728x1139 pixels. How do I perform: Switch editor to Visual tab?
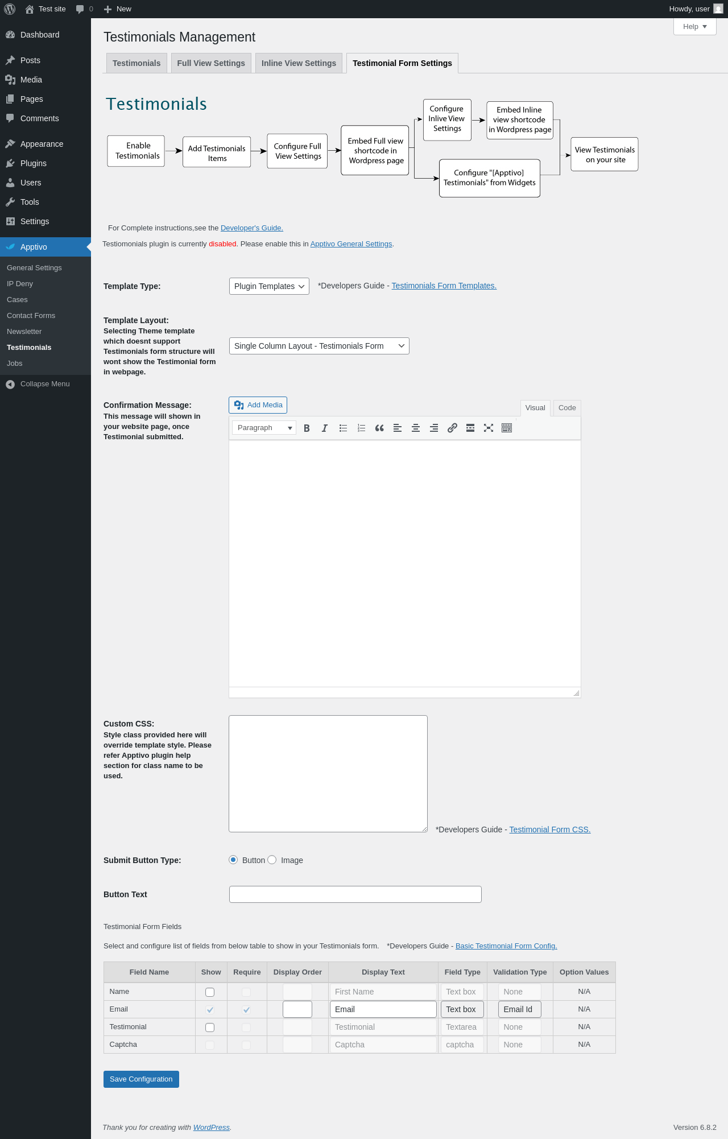point(535,408)
